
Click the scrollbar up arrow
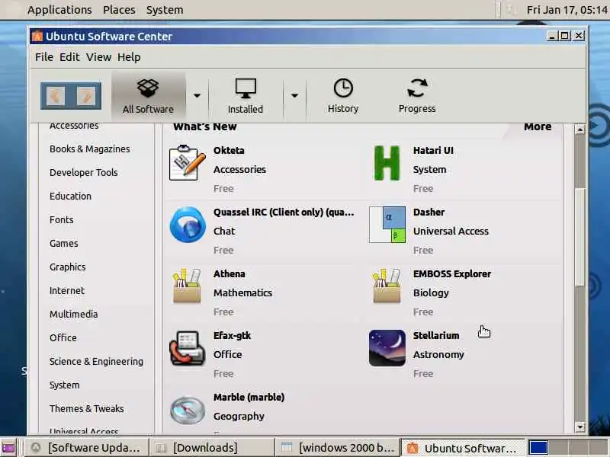[579, 129]
